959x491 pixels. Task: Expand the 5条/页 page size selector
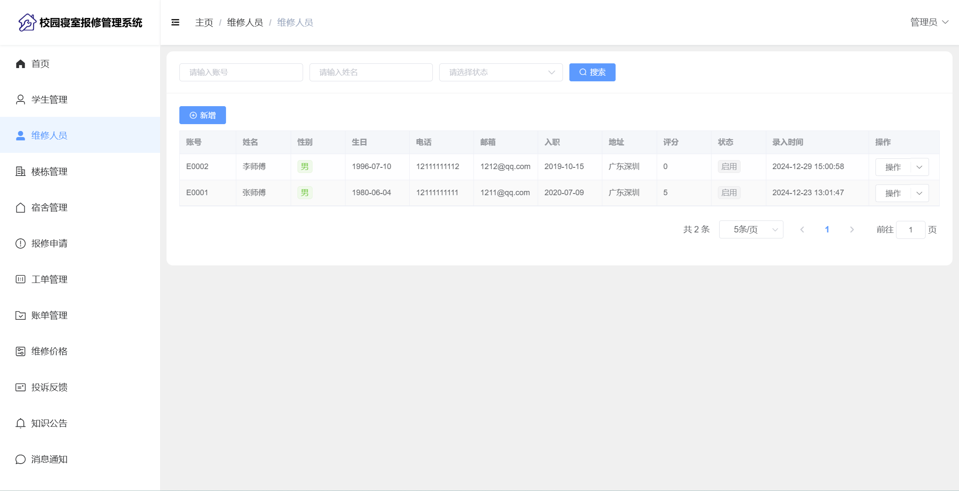pyautogui.click(x=751, y=229)
